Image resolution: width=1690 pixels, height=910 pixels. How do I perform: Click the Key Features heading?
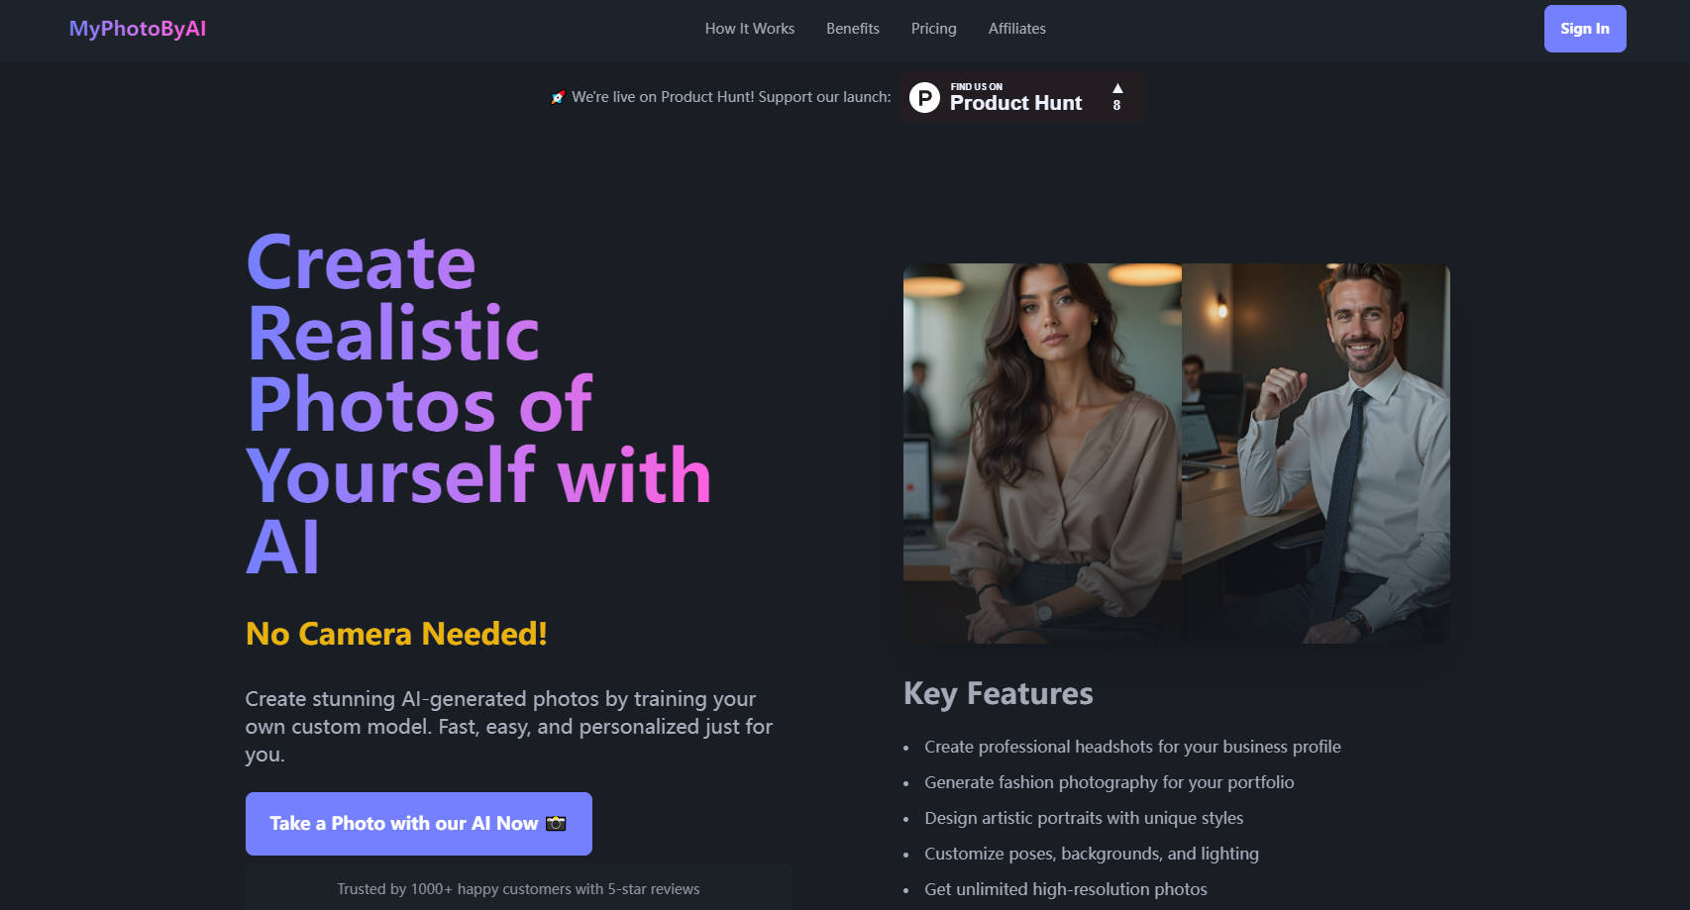click(x=999, y=694)
